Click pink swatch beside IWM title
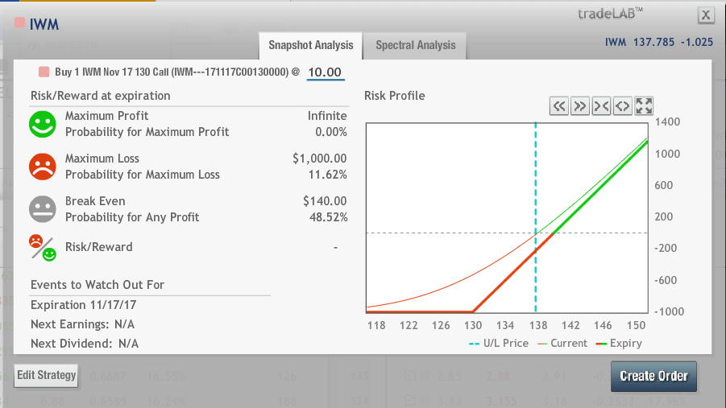This screenshot has width=726, height=408. coord(19,23)
